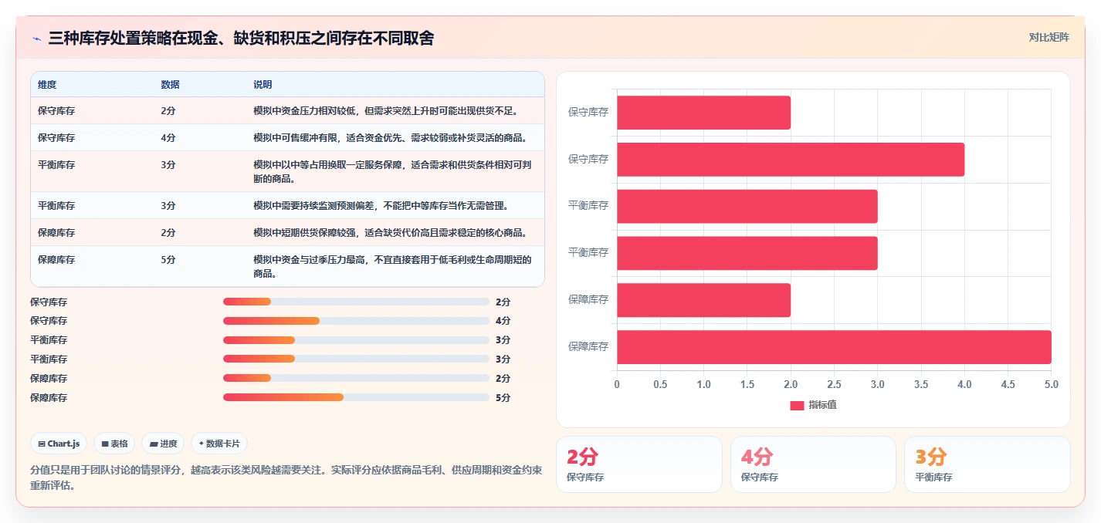Click the 保障库存 progress bar showing 5分
The height and width of the screenshot is (523, 1101).
tap(356, 397)
